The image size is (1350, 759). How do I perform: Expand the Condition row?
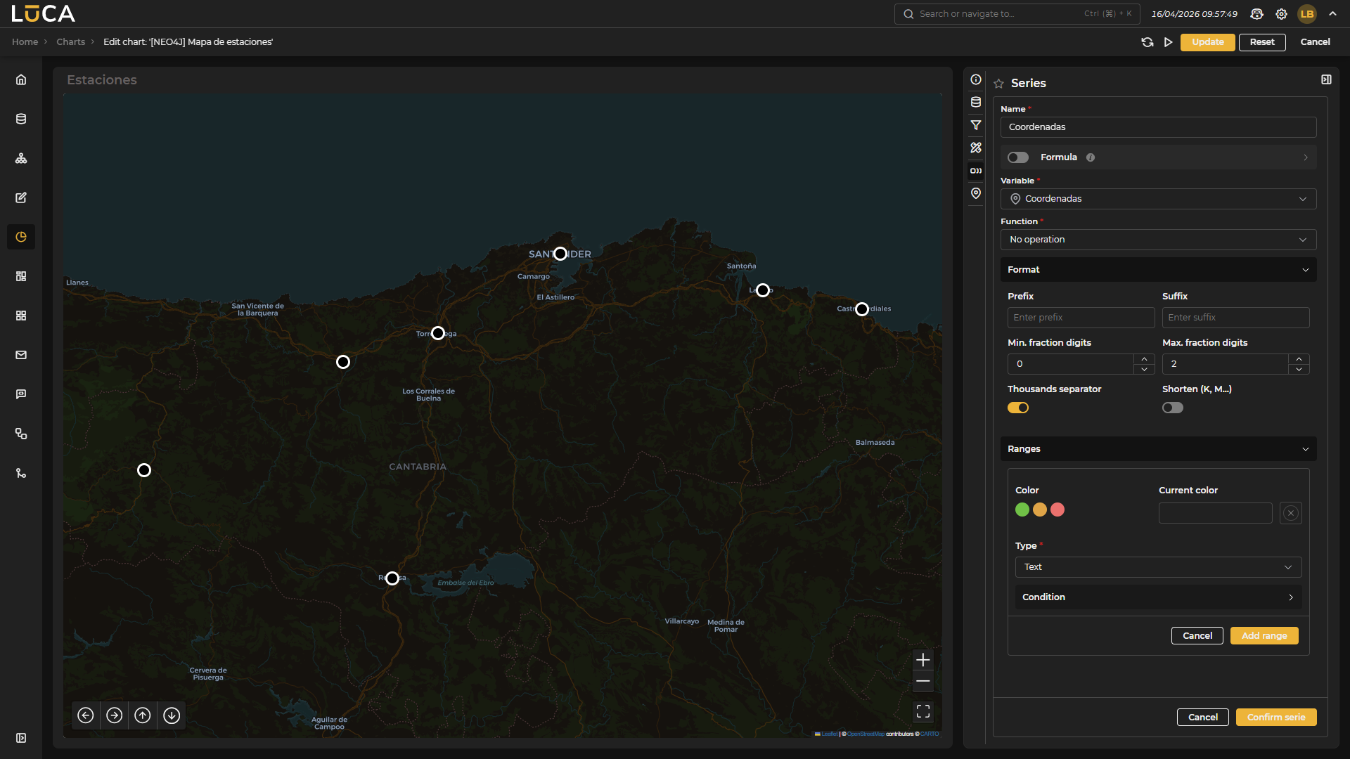pyautogui.click(x=1159, y=597)
